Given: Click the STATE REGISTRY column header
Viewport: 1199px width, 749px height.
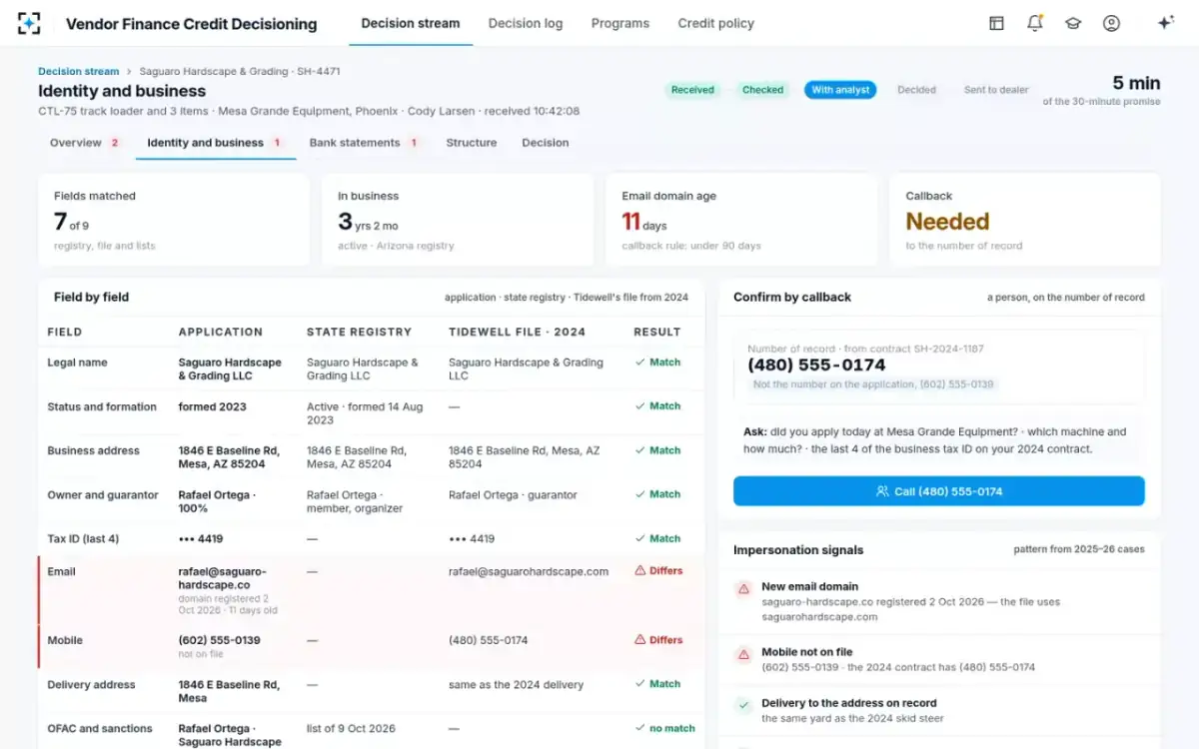Looking at the screenshot, I should (359, 332).
